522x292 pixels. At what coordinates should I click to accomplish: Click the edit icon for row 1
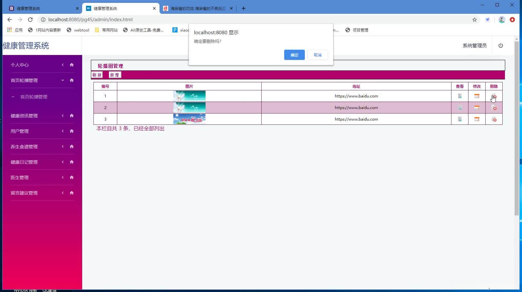click(x=477, y=96)
